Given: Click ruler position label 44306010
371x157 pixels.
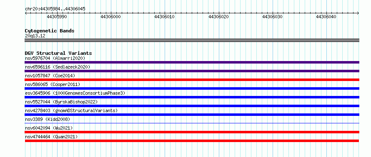Looking at the screenshot, I should pyautogui.click(x=165, y=17).
